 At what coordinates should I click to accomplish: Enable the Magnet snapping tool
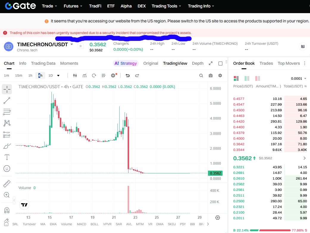7,210
